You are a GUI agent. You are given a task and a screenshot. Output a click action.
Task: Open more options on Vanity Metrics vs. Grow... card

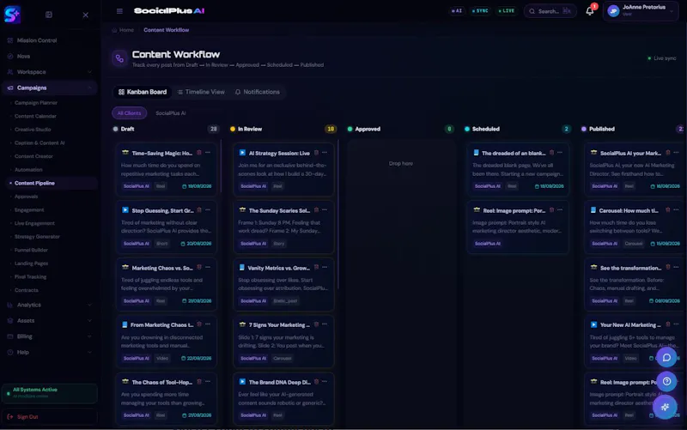[325, 267]
